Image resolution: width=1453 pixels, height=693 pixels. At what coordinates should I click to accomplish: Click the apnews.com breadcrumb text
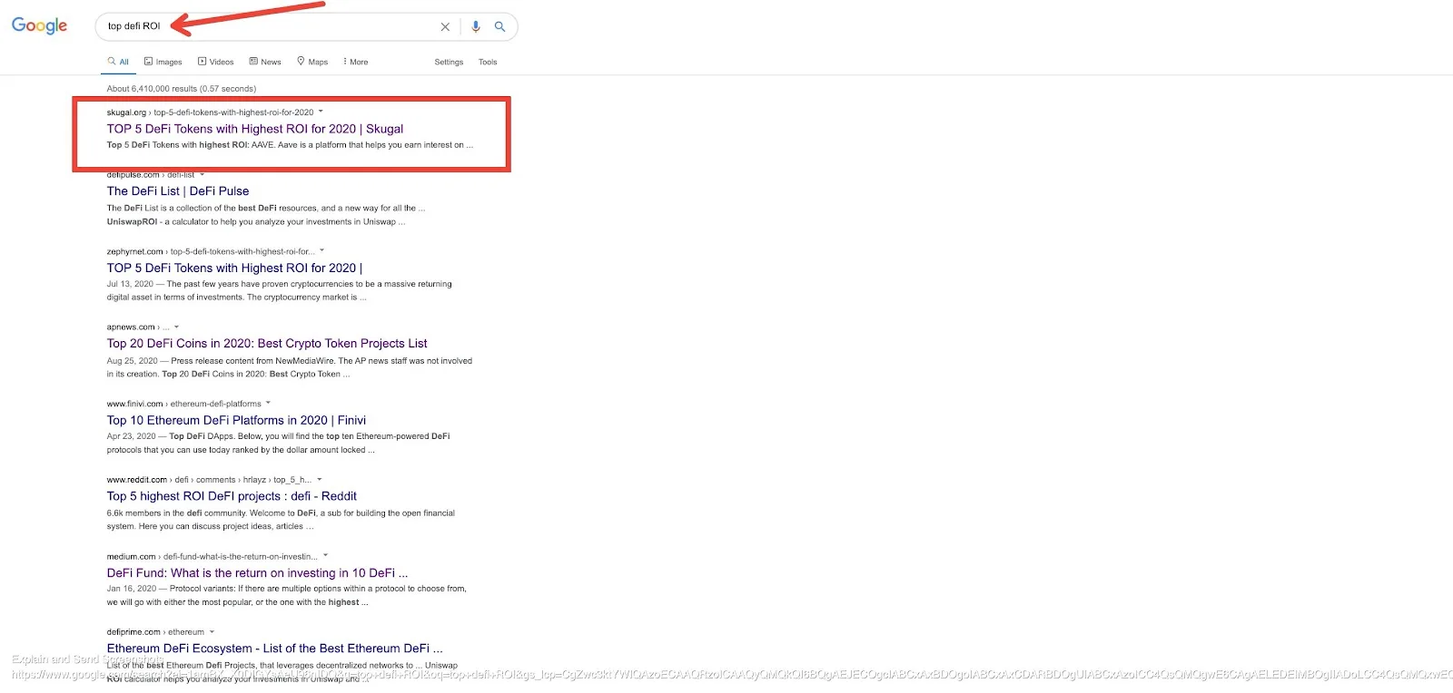(138, 327)
